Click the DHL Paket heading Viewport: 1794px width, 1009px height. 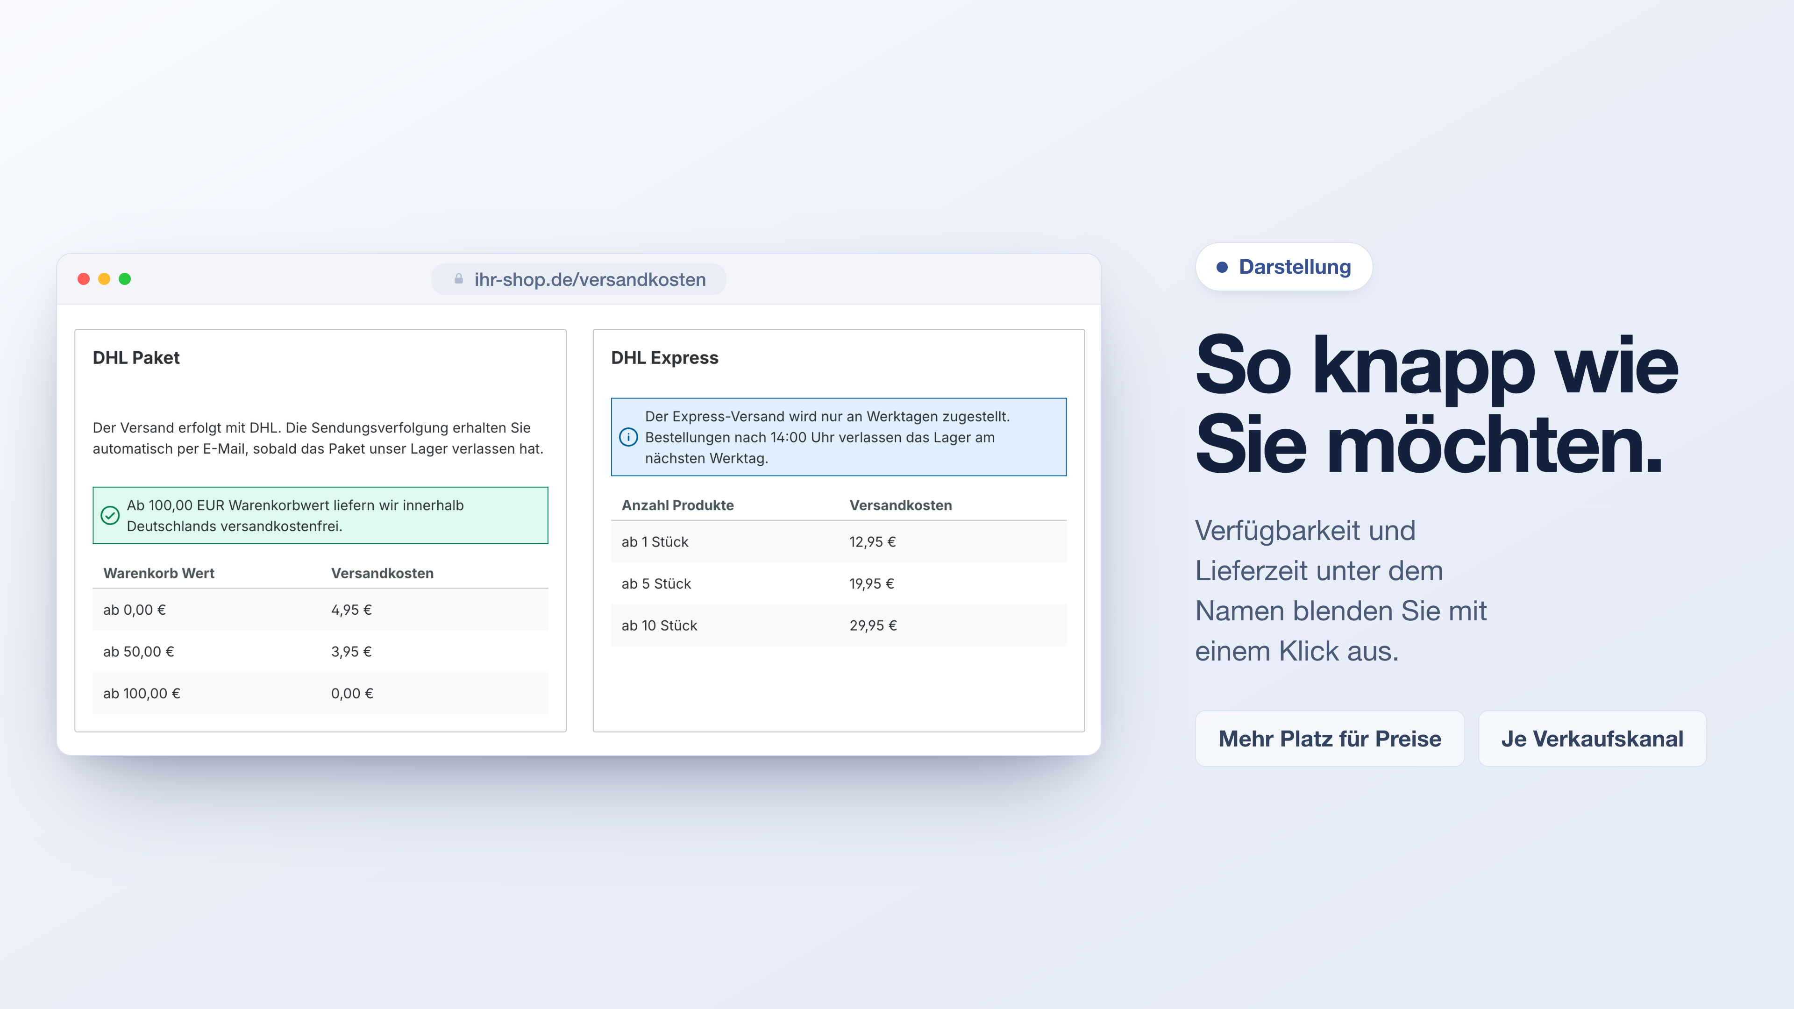pos(136,358)
